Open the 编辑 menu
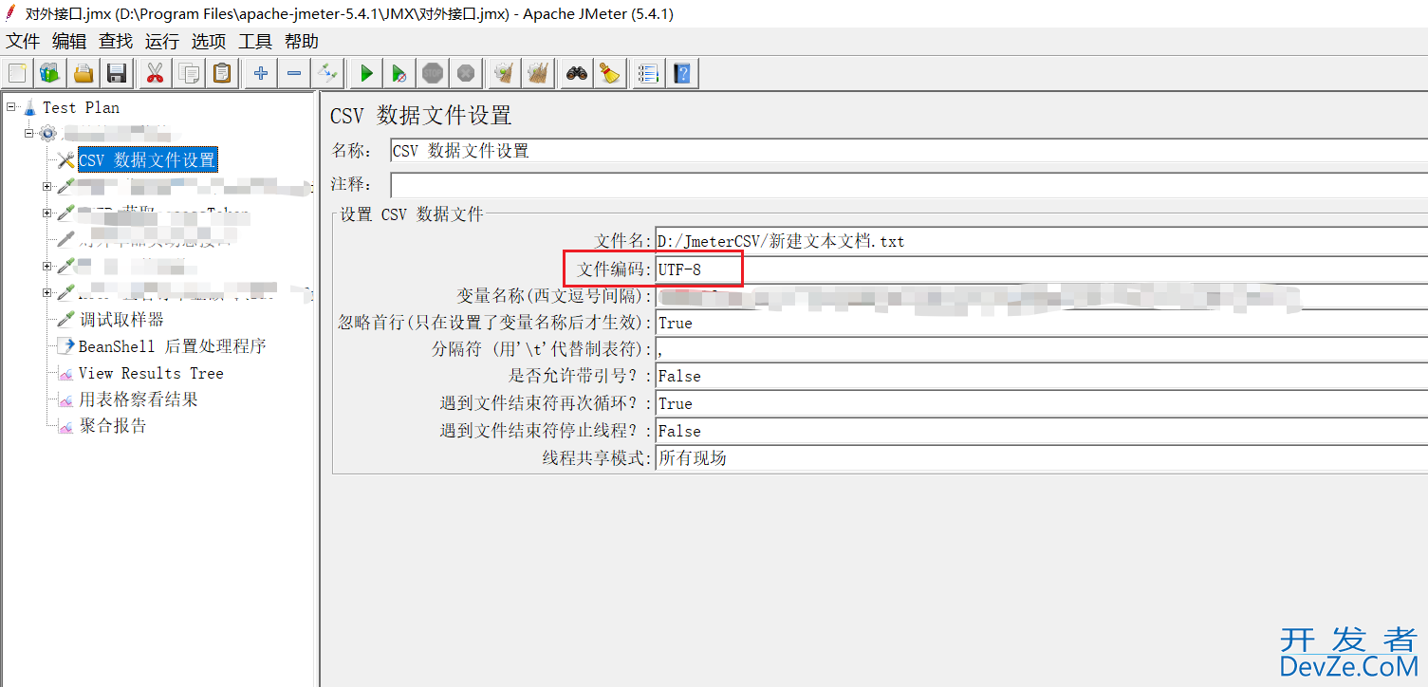 click(x=69, y=42)
